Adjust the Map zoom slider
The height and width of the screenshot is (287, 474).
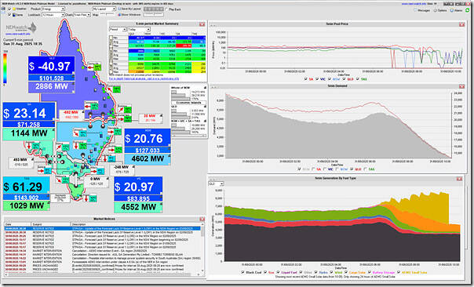pyautogui.click(x=107, y=14)
